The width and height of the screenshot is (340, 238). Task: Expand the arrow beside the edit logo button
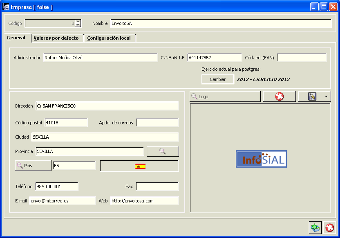point(326,97)
